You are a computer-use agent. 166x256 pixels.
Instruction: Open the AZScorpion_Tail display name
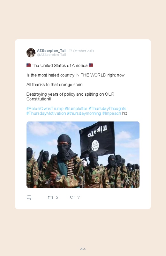point(51,51)
